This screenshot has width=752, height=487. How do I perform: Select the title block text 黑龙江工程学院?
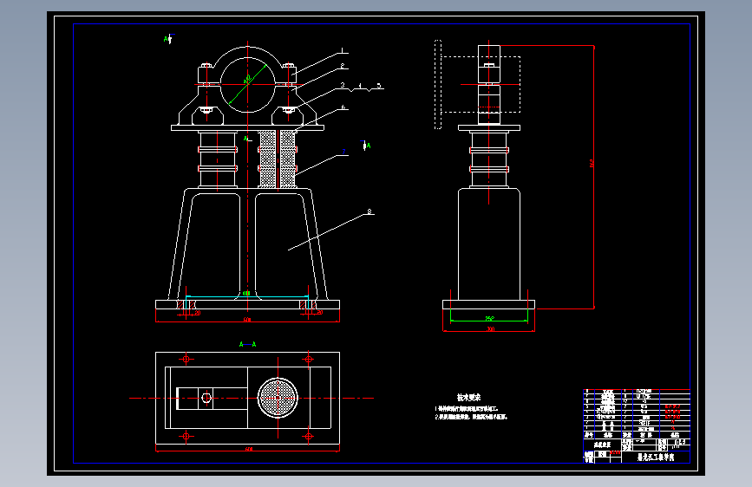[655, 458]
